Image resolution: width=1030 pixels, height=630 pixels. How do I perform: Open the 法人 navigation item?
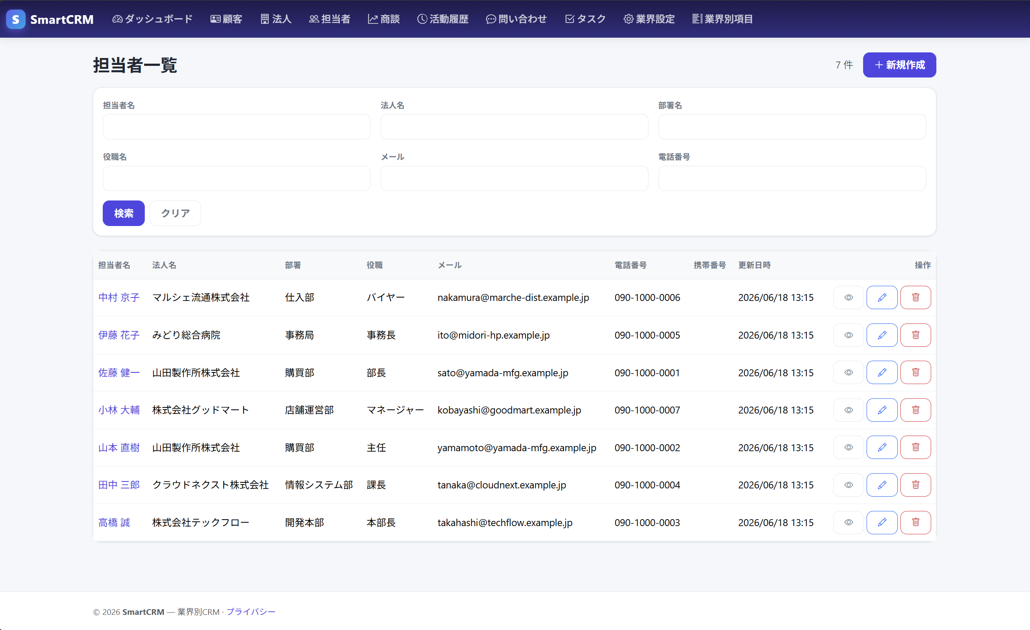276,19
